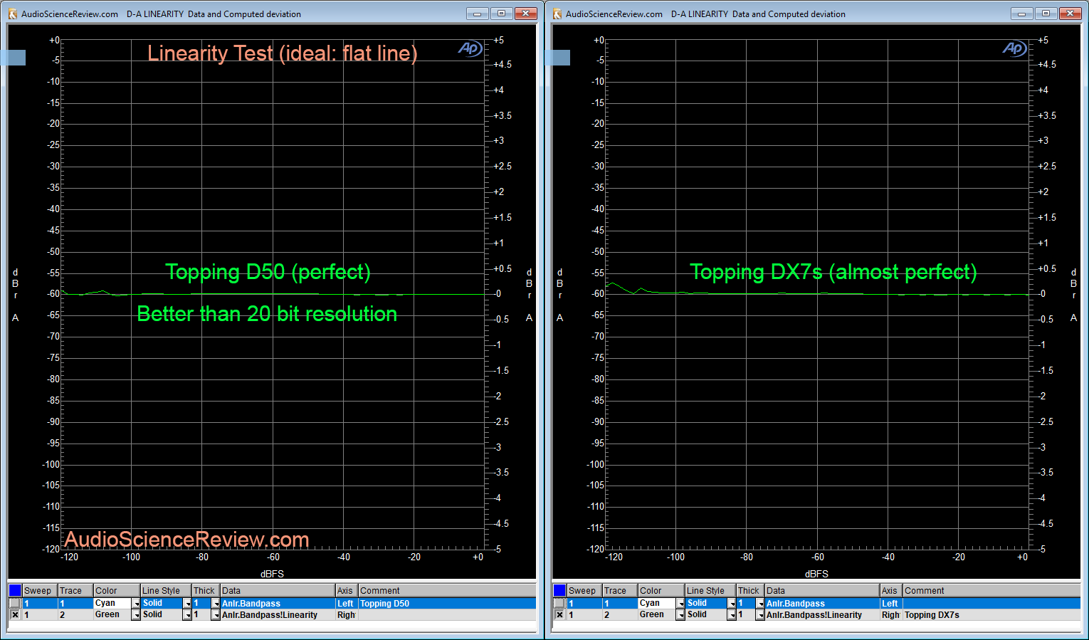
Task: Select highlighted 'Anlr.Bandpass' cell in right window
Action: [x=822, y=603]
